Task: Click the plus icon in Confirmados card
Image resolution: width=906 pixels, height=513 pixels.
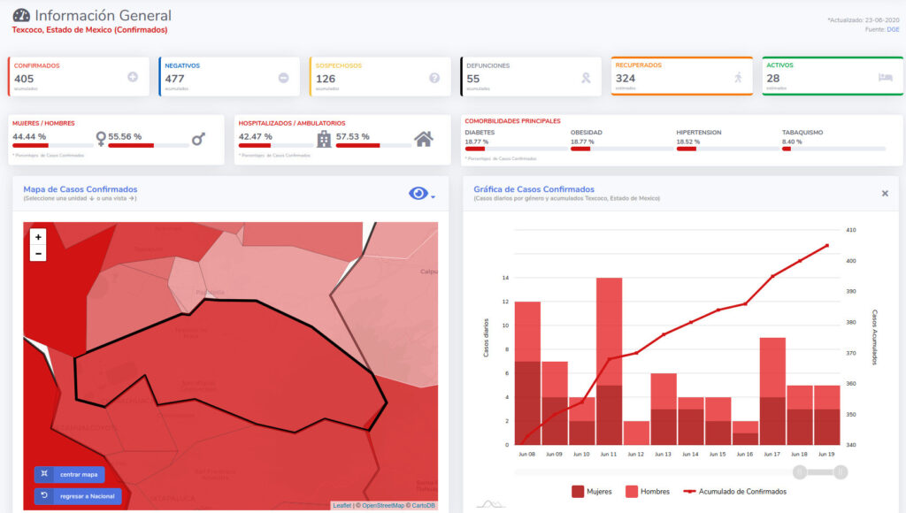Action: [x=133, y=78]
